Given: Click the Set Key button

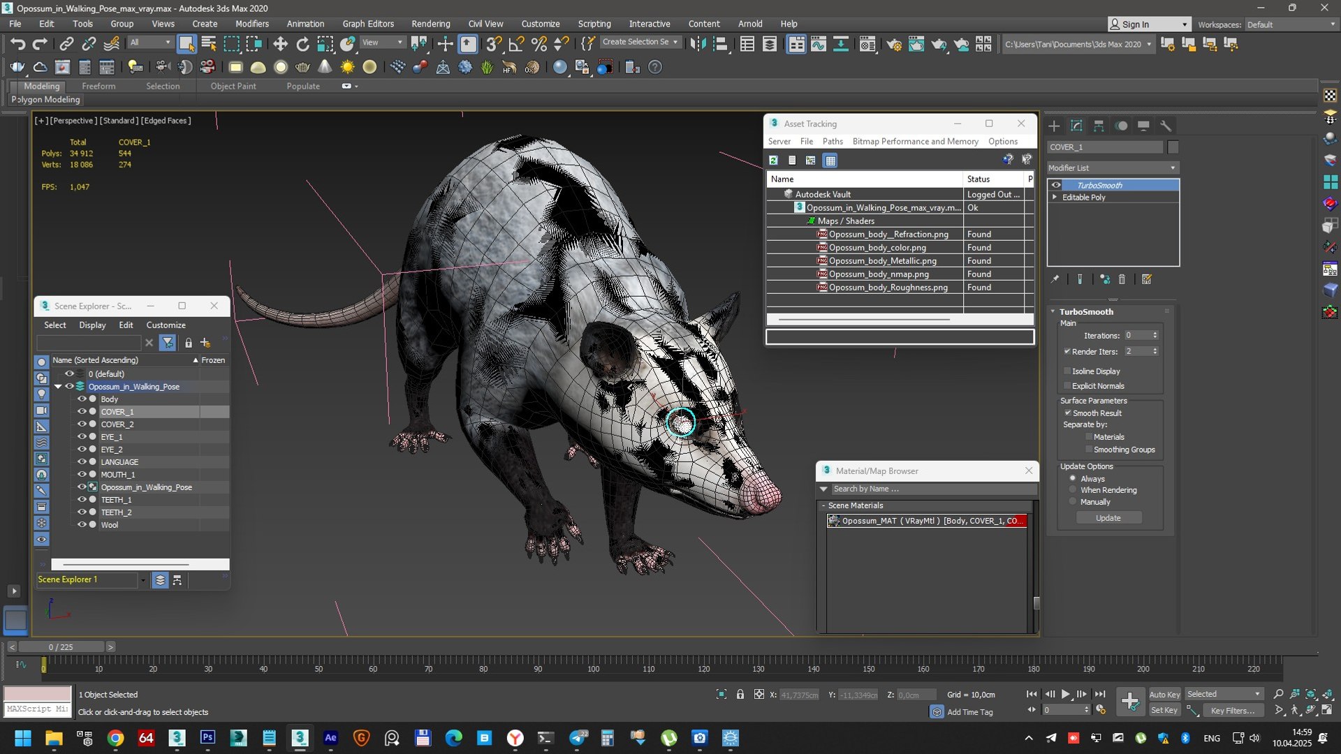Looking at the screenshot, I should [x=1164, y=710].
